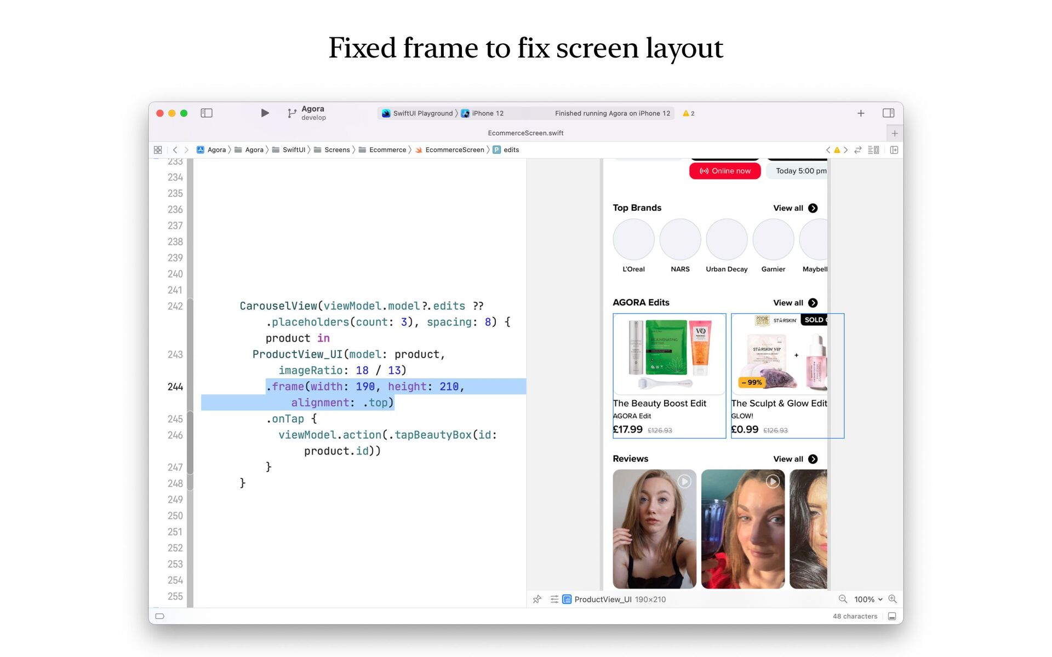The image size is (1052, 657).
Task: Open The Sculpt & Glow Edit product image
Action: pyautogui.click(x=779, y=354)
